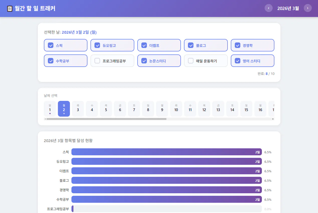Select day 6 in the date strip

120,109
